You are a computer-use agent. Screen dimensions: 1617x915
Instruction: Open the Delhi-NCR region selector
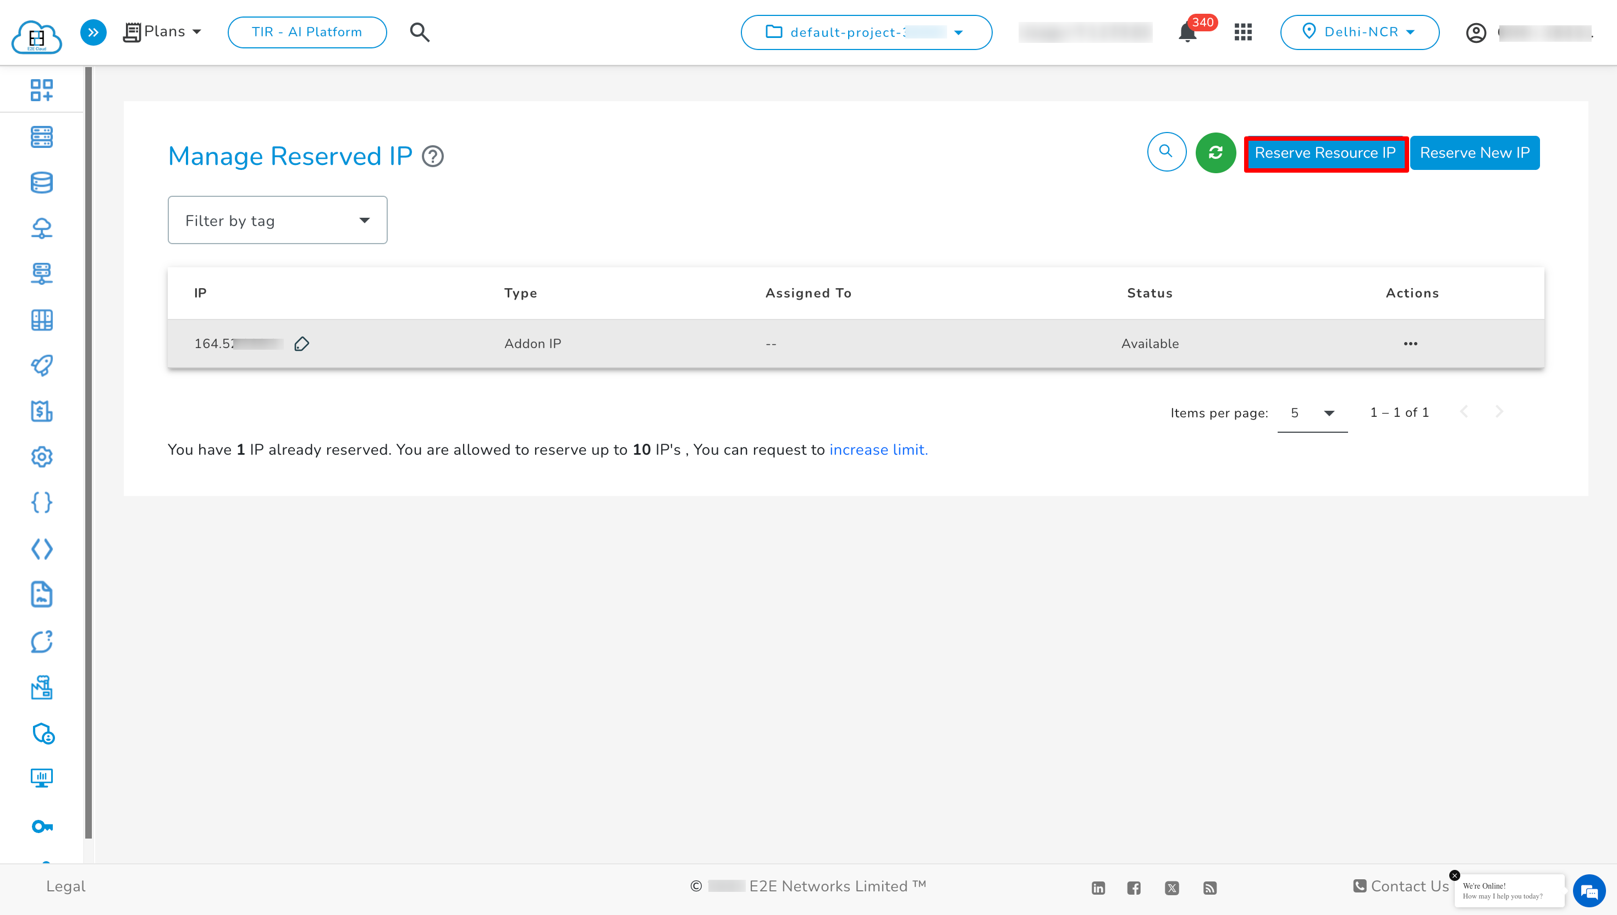(1360, 32)
